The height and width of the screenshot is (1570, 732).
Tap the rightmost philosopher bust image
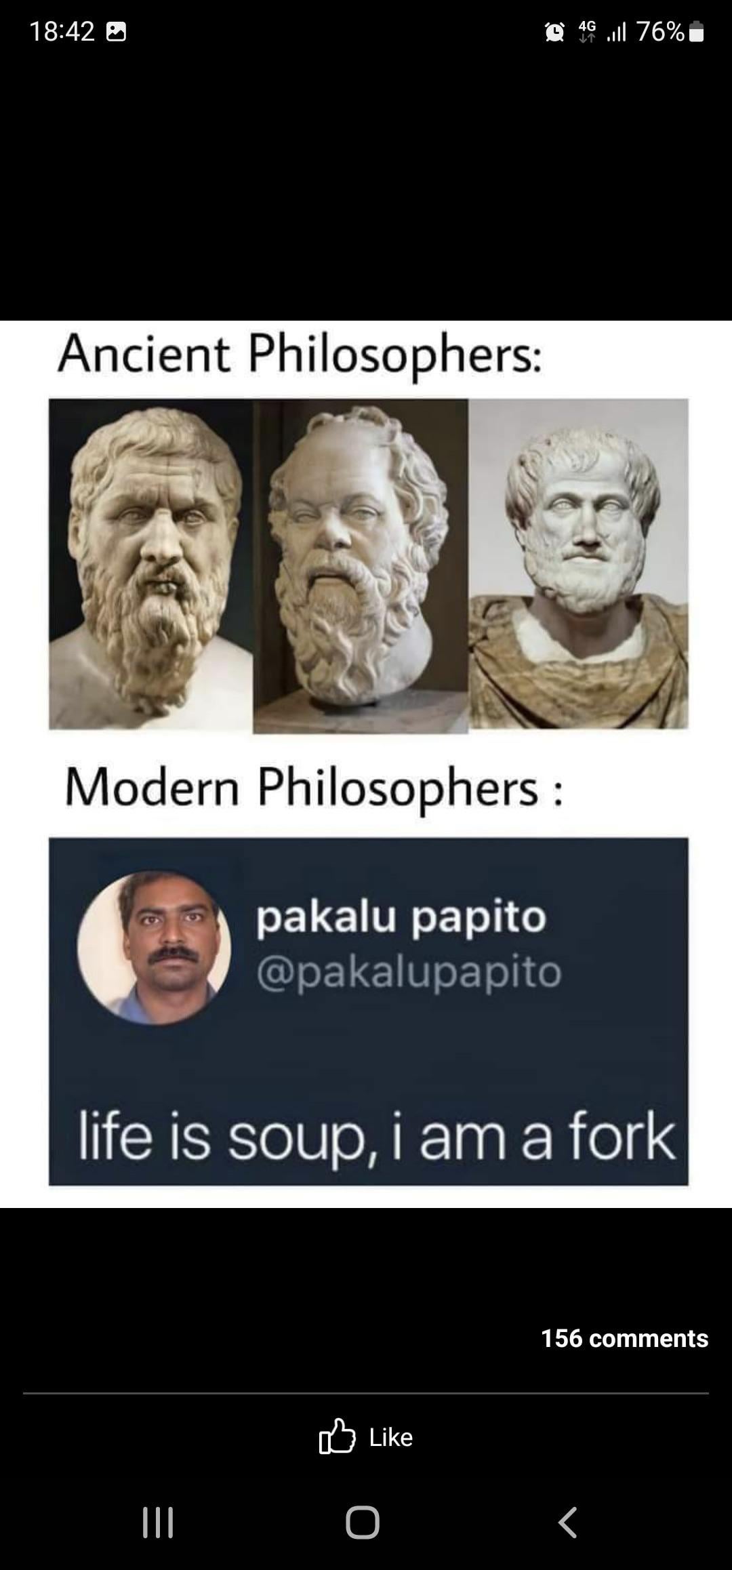point(578,564)
